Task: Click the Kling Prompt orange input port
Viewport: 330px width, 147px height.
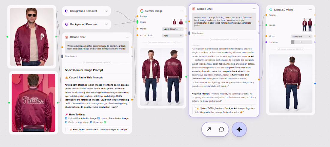Action: coord(266,15)
